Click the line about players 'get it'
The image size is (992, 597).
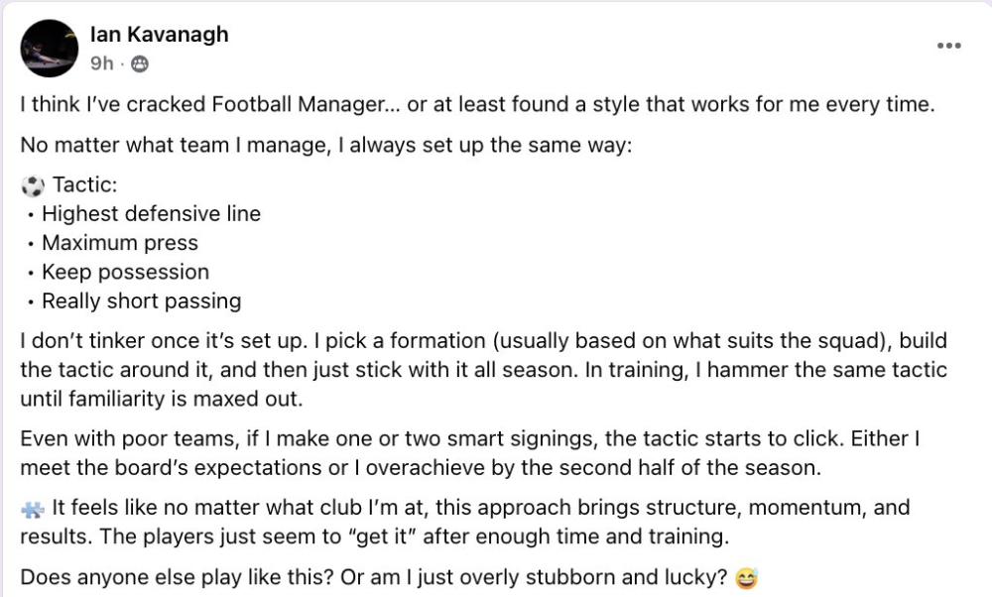click(x=375, y=537)
